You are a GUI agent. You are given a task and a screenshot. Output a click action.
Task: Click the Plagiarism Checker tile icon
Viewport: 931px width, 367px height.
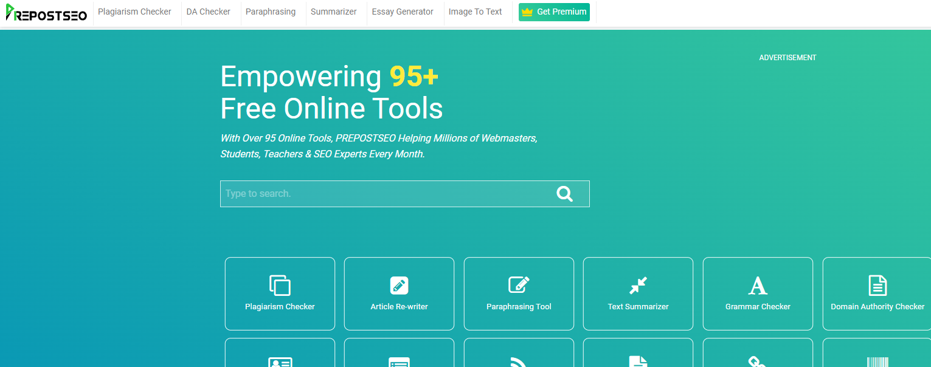pos(280,285)
